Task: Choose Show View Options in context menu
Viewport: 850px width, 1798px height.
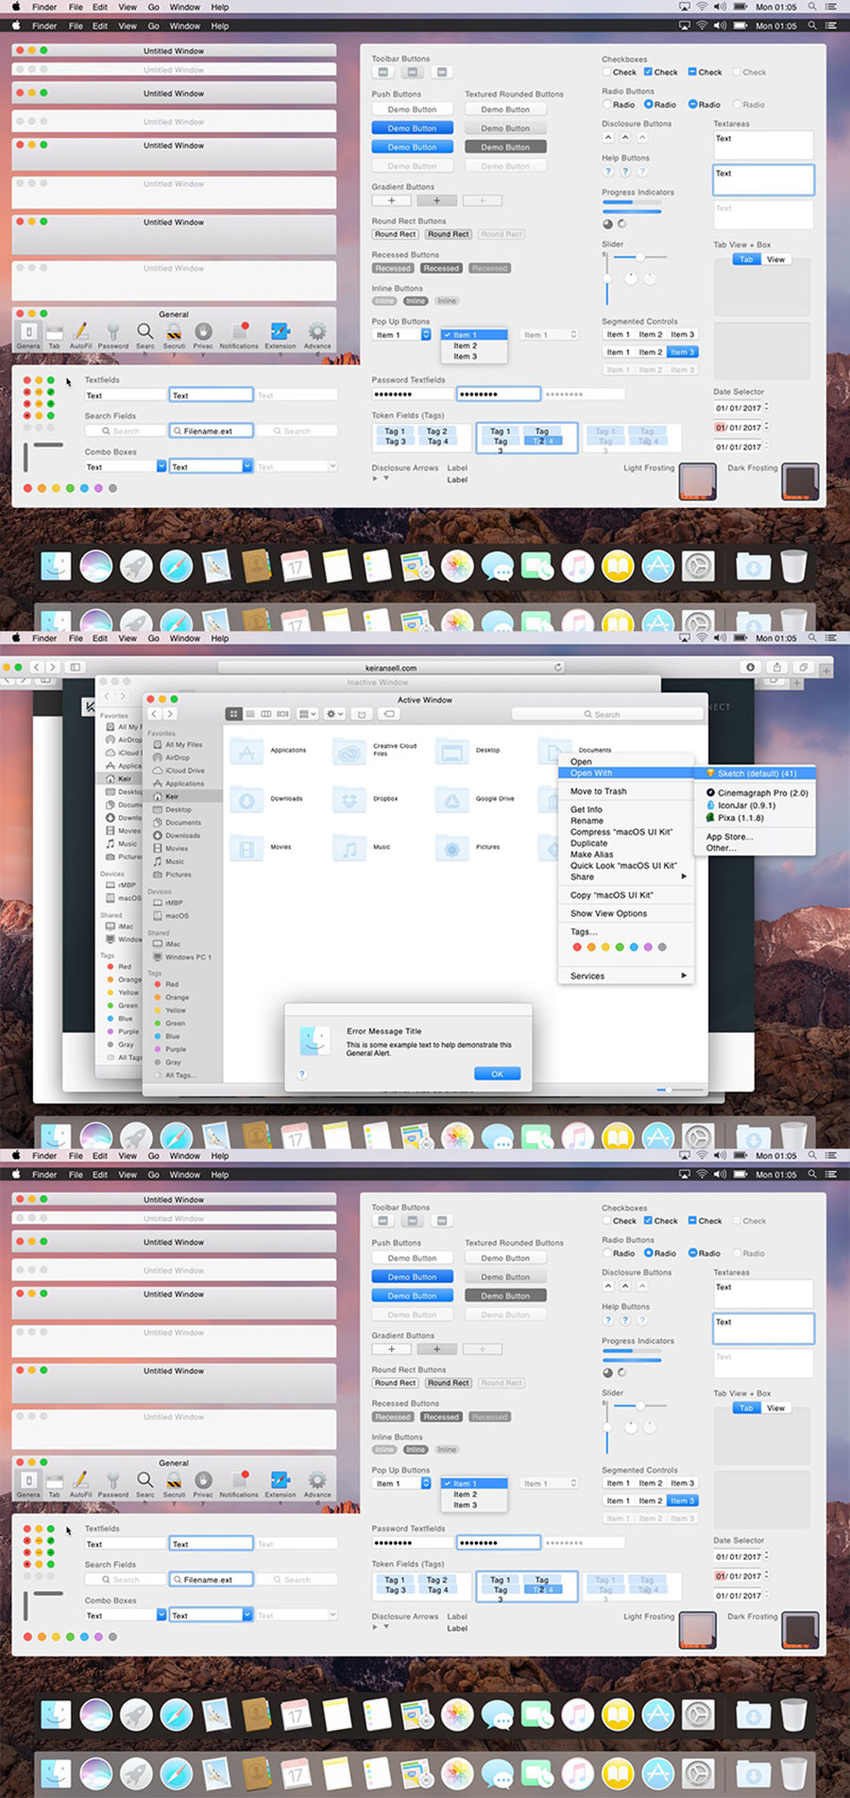Action: (626, 913)
